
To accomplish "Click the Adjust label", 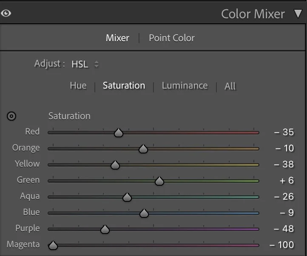I will click(x=49, y=64).
